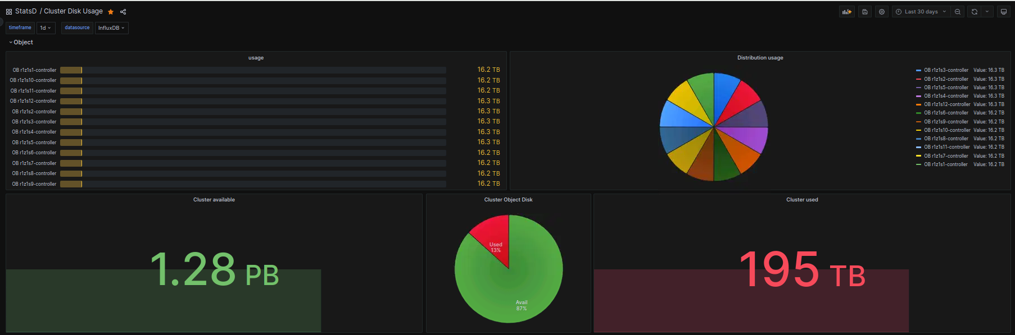Image resolution: width=1015 pixels, height=335 pixels.
Task: Toggle OB r1z1s12-controller legend series
Action: click(x=947, y=104)
